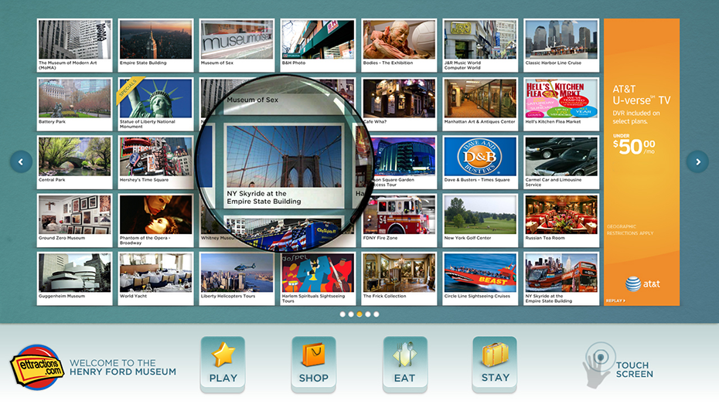Click Welcome to the Henry Ford Museum text
Screen dimensions: 719x404
(x=123, y=368)
